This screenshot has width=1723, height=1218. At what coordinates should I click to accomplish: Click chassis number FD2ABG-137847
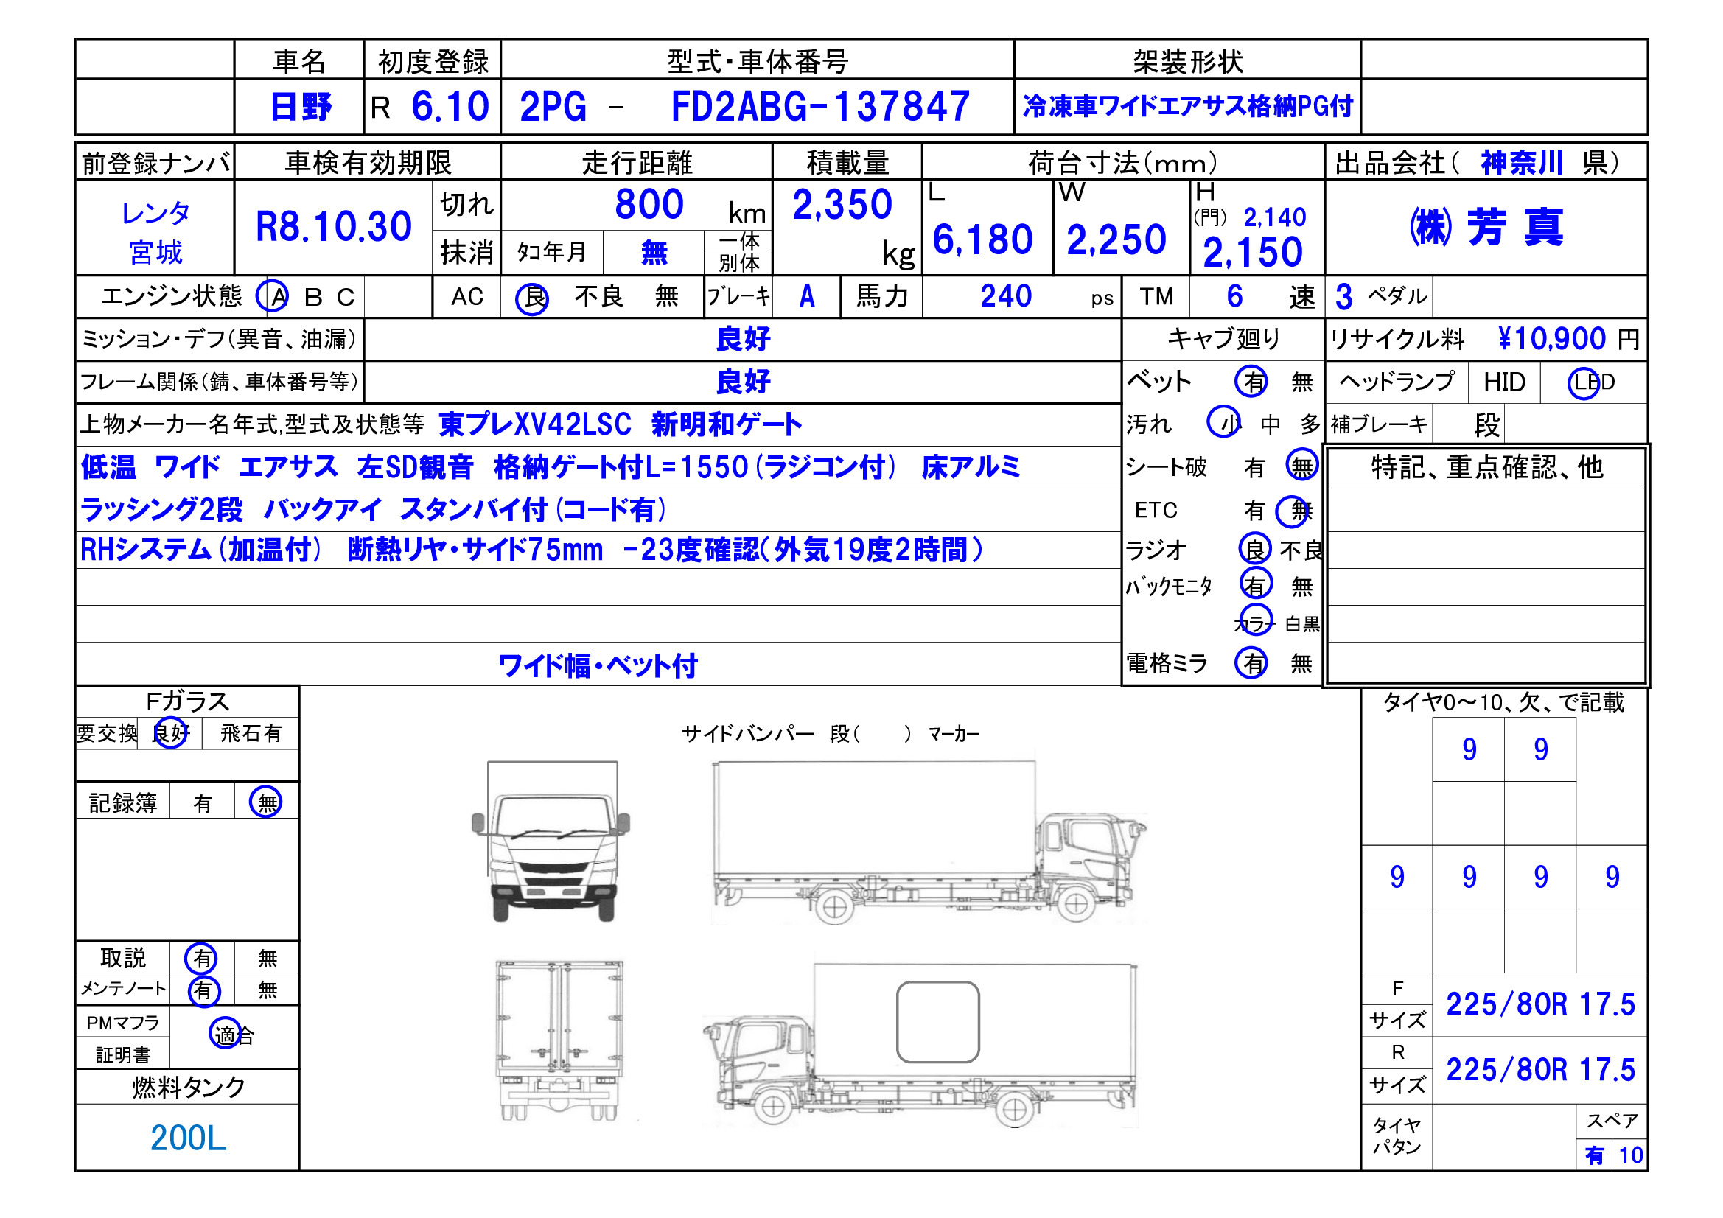coord(819,107)
